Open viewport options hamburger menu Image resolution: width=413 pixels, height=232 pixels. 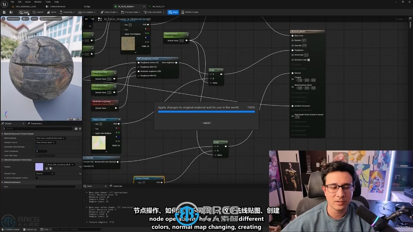click(x=4, y=19)
